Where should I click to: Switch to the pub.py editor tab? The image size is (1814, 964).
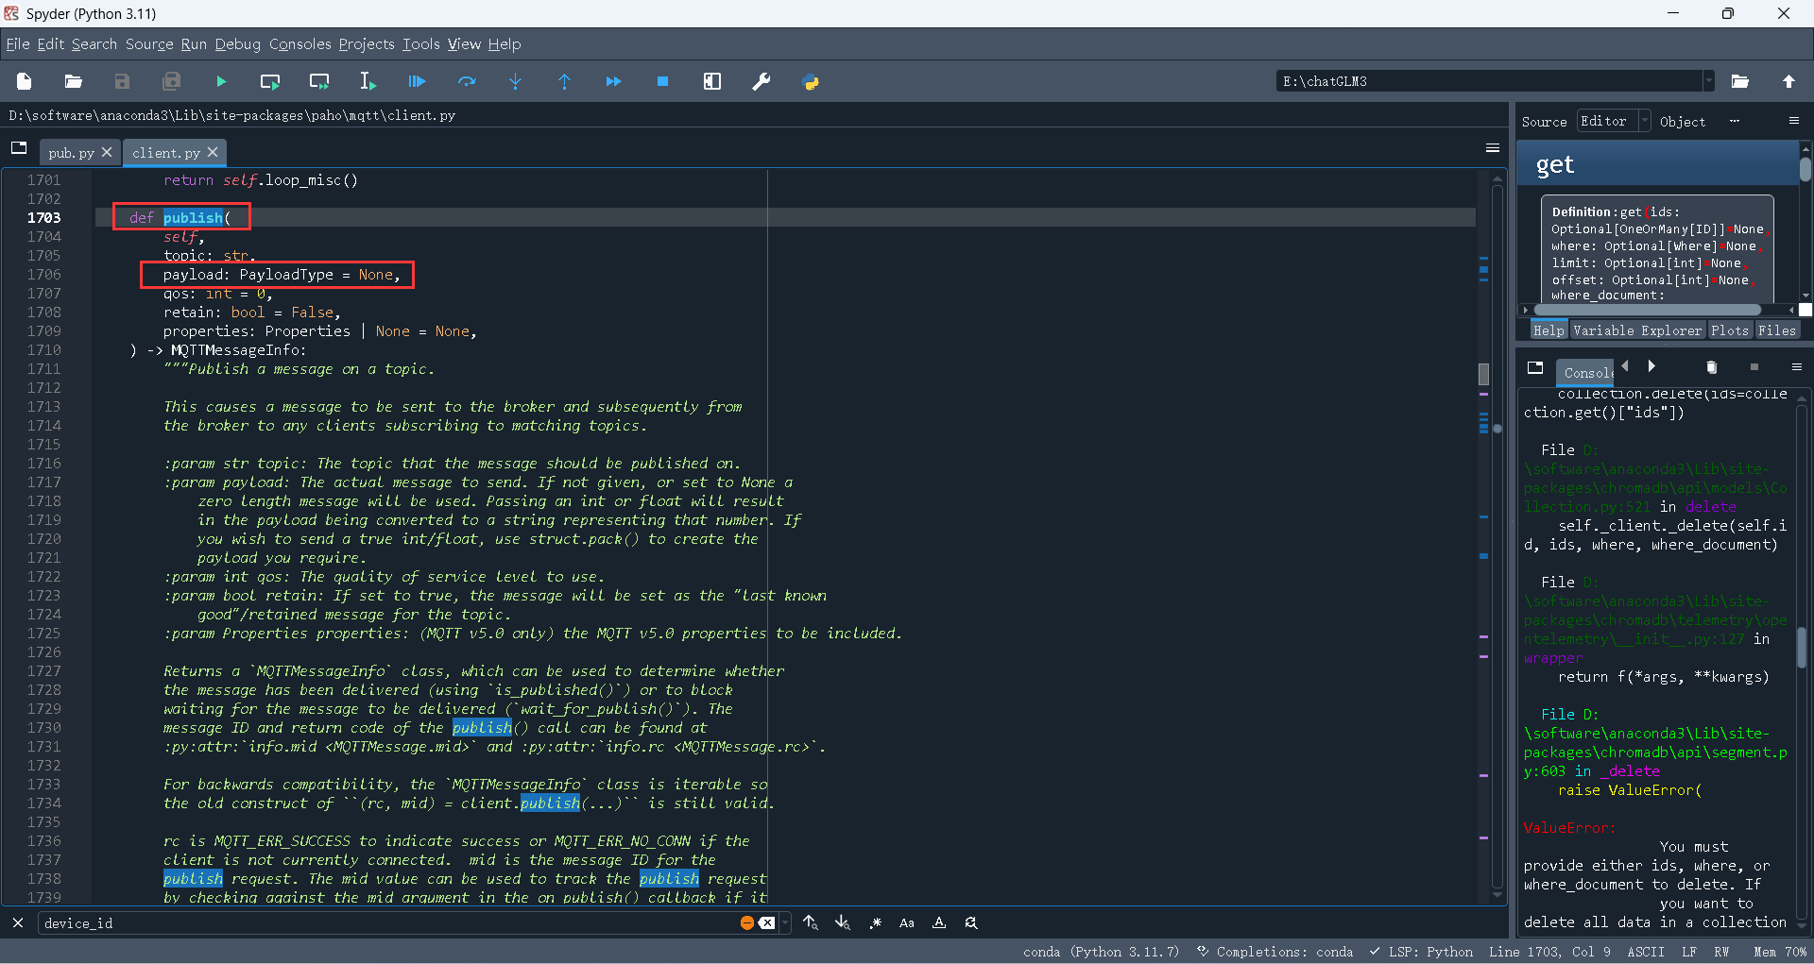click(x=71, y=153)
